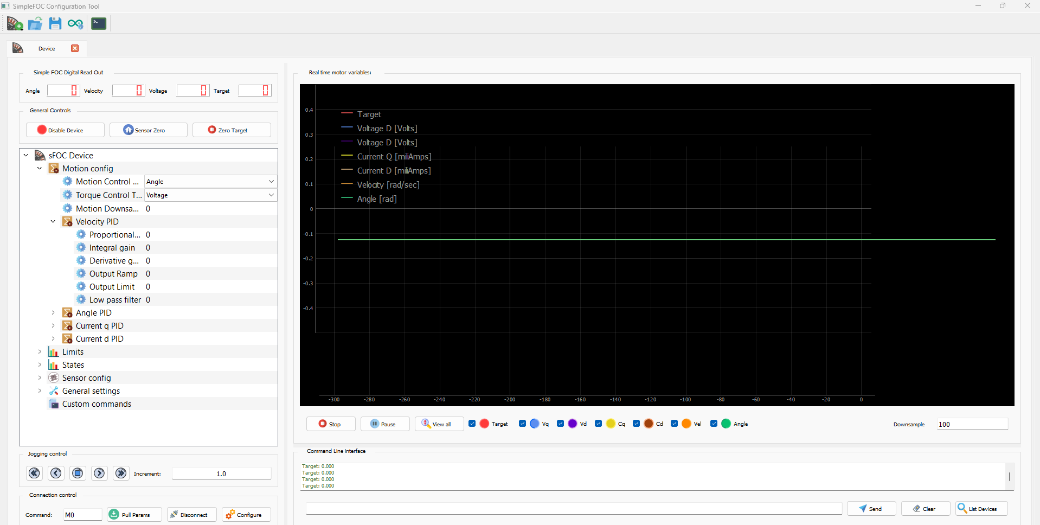Stop the real-time plot
The width and height of the screenshot is (1040, 525).
pyautogui.click(x=331, y=424)
